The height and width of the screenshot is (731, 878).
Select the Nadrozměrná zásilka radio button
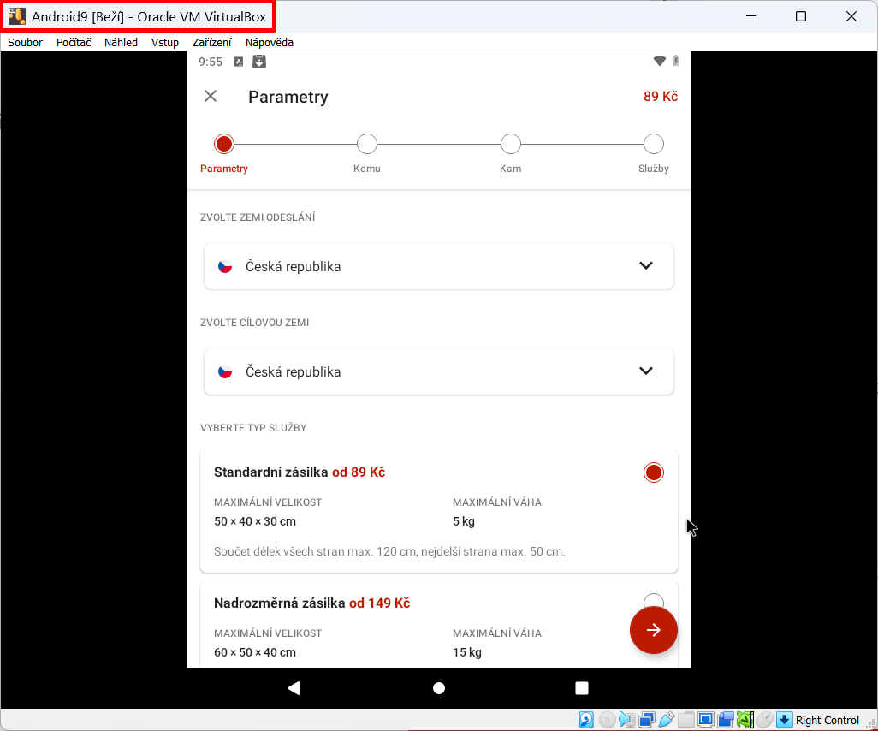coord(653,601)
